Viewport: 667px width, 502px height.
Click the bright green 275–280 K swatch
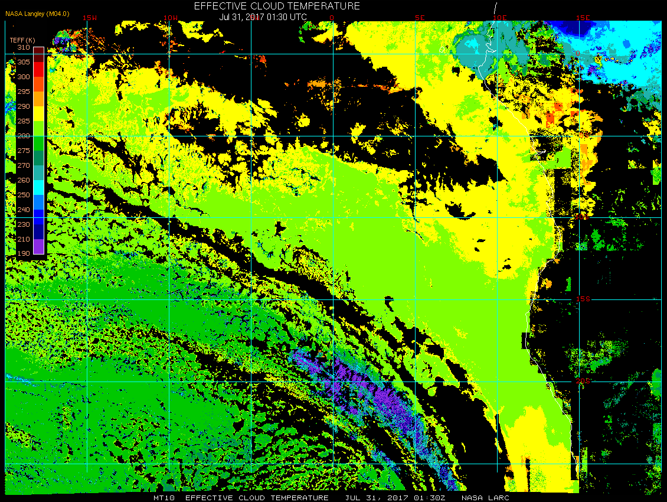tap(39, 143)
